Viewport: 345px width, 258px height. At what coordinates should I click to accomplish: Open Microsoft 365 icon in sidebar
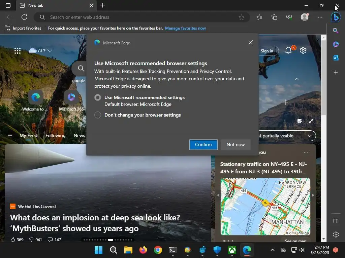tap(336, 44)
